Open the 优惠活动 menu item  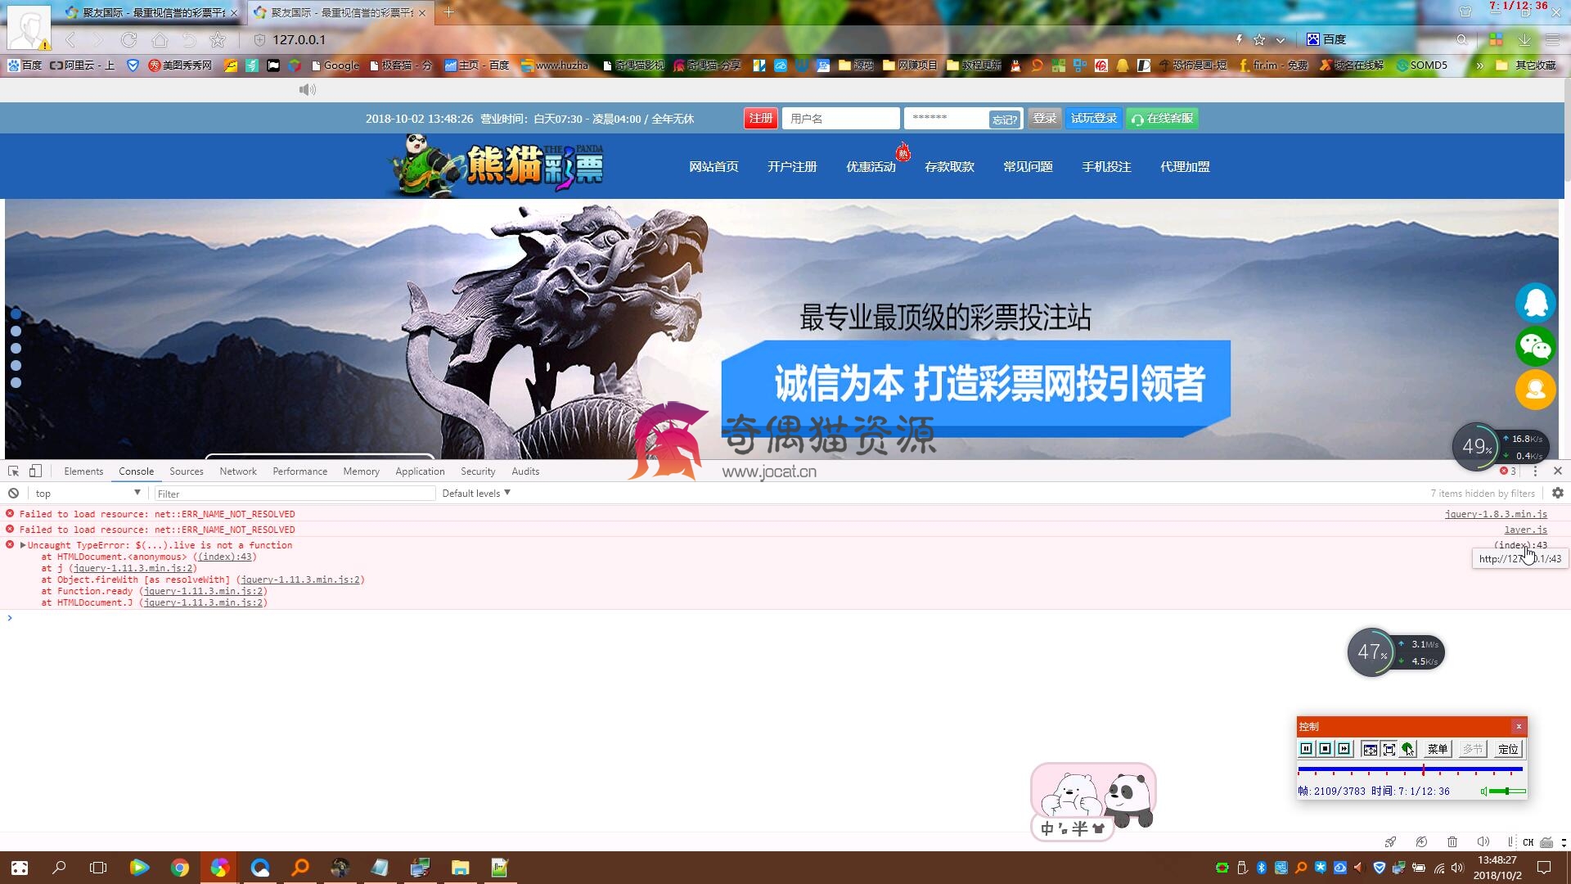tap(871, 166)
